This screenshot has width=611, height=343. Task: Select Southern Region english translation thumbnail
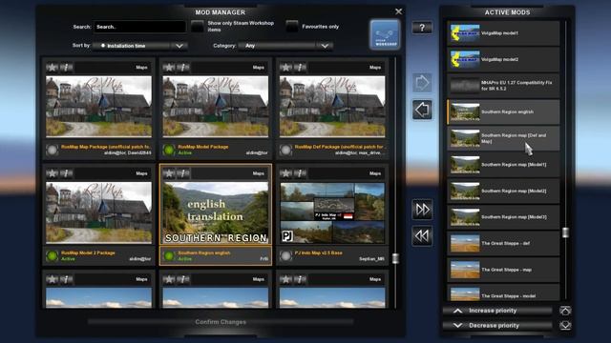pos(216,212)
